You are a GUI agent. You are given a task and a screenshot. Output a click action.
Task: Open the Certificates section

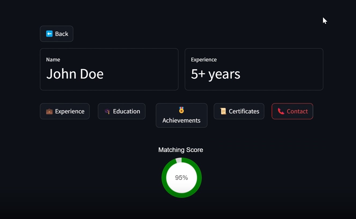pyautogui.click(x=239, y=111)
